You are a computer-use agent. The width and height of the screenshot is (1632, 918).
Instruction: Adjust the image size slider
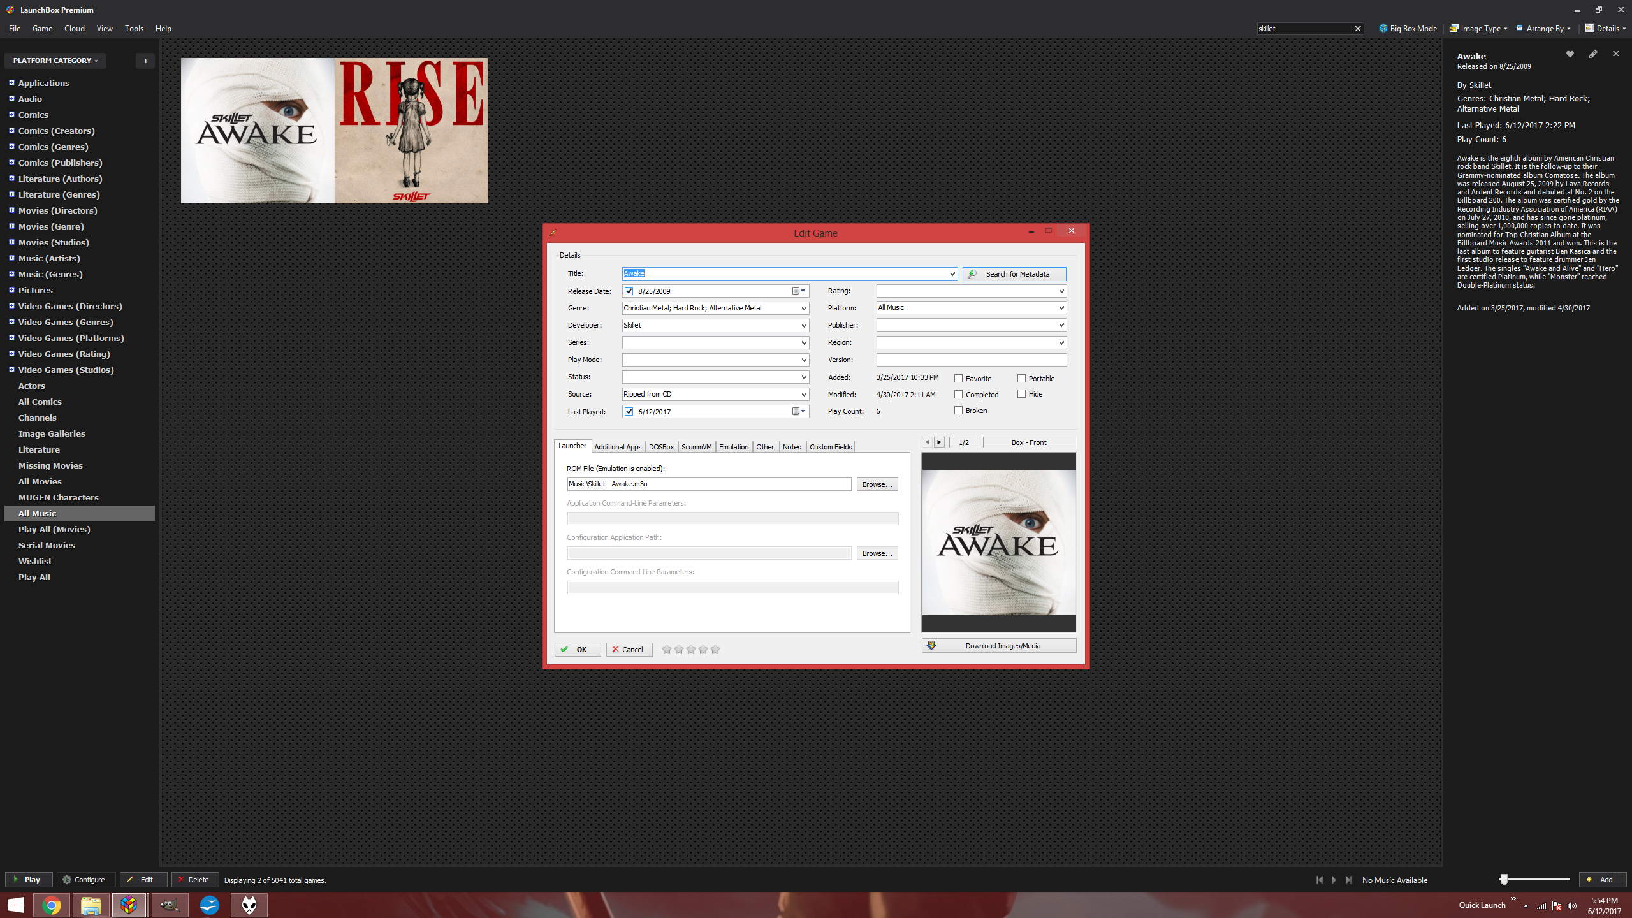coord(1504,880)
